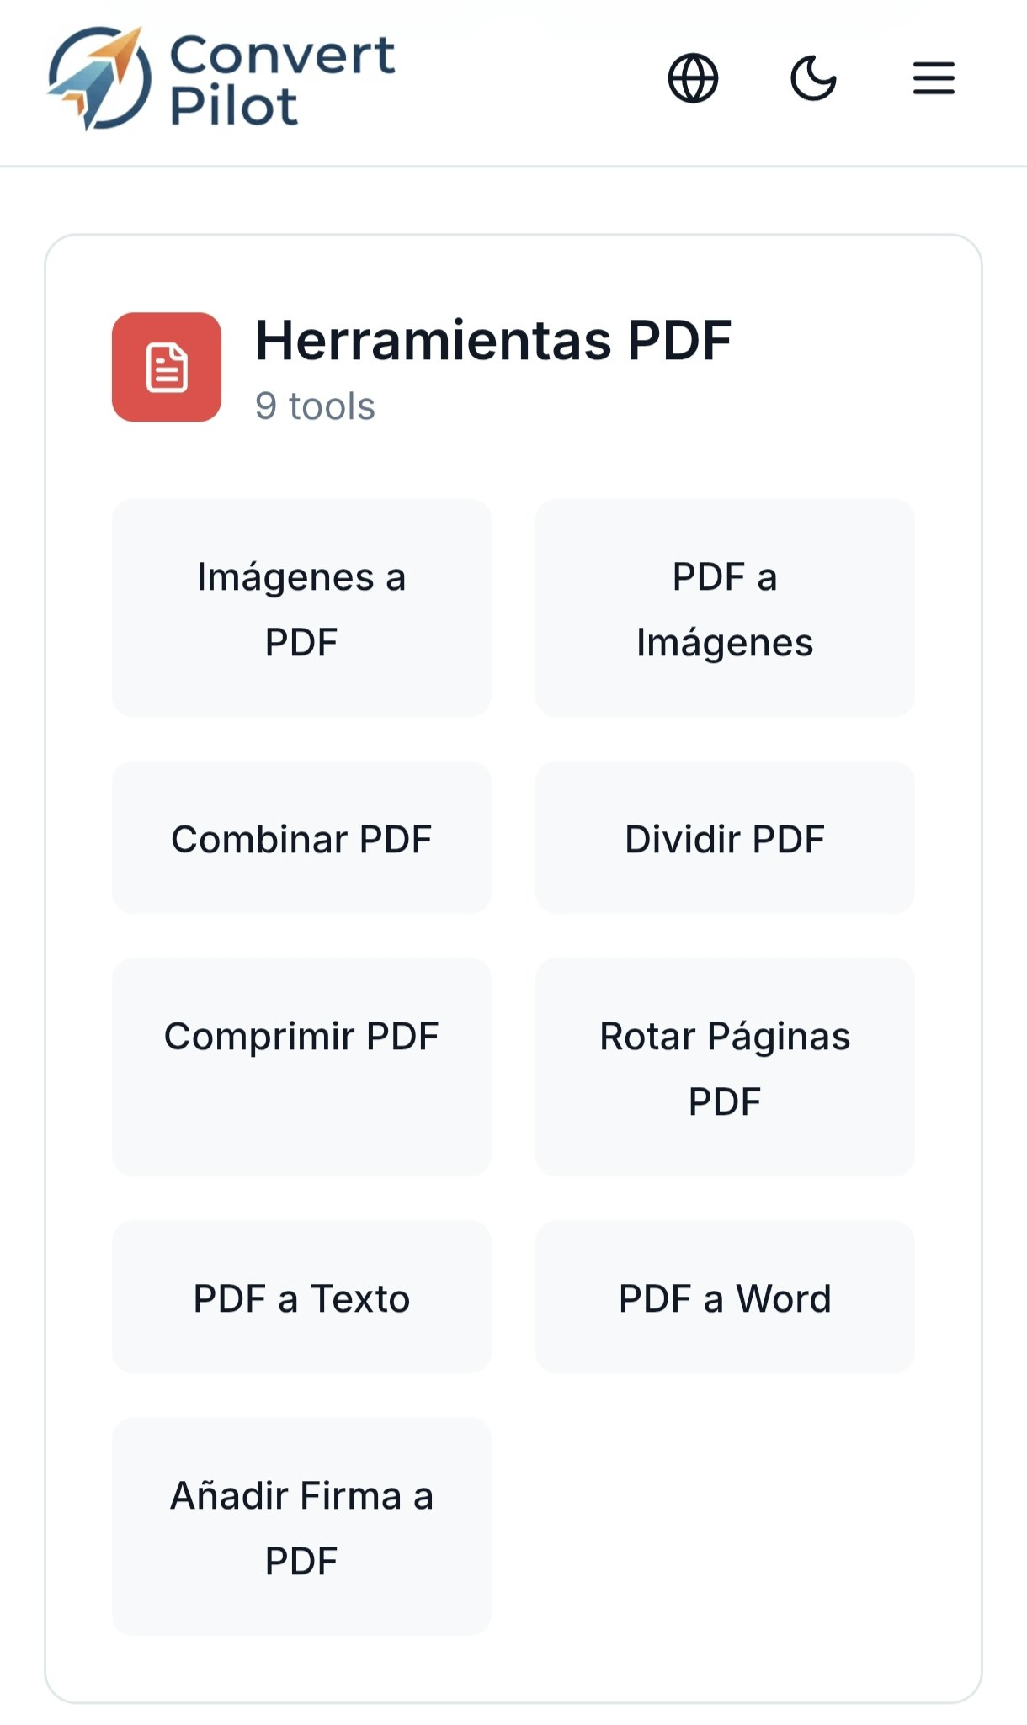Viewport: 1027px width, 1725px height.
Task: Click the Herramientas PDF heading
Action: (x=495, y=340)
